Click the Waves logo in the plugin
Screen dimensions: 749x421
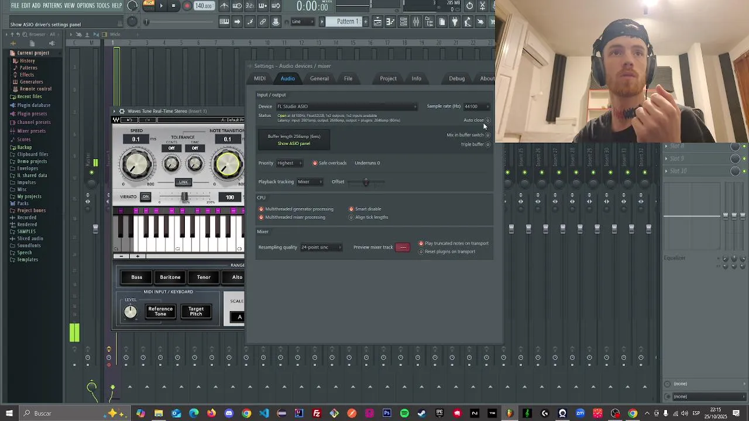click(116, 120)
